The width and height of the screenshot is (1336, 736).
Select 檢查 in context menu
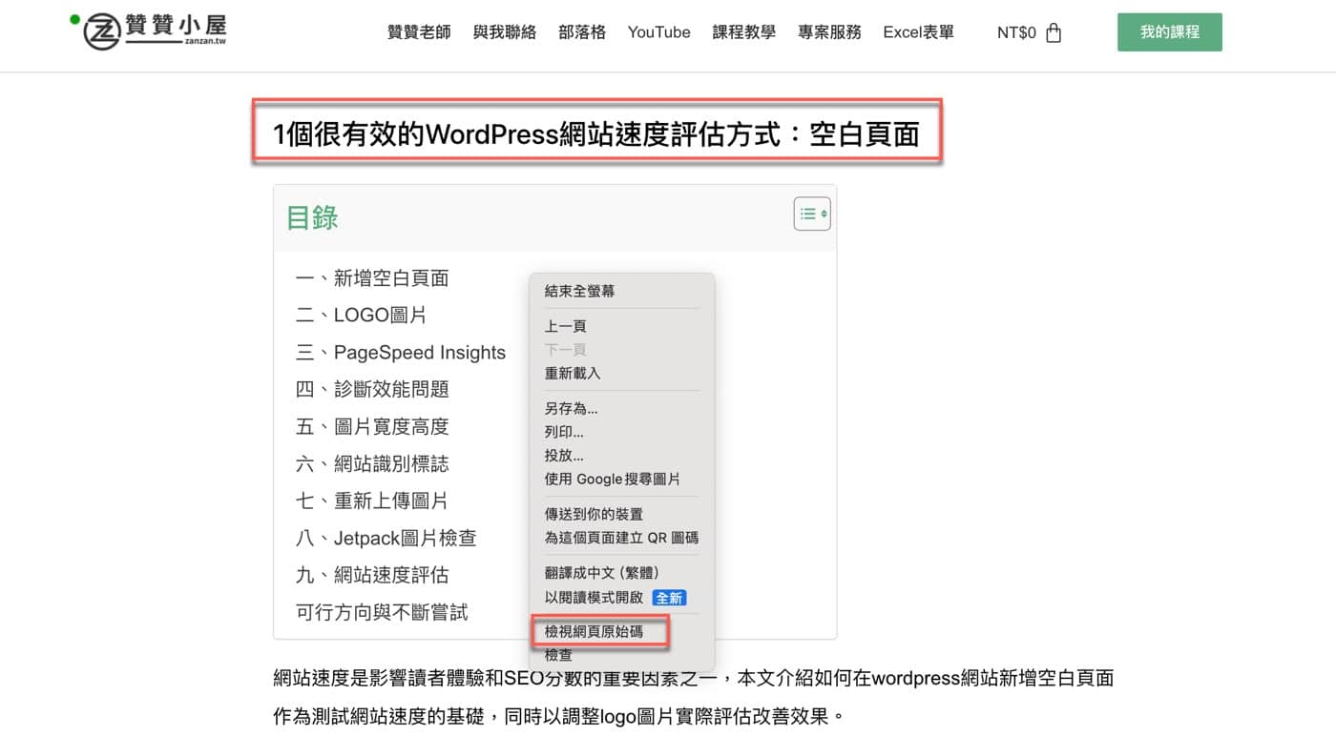622,655
